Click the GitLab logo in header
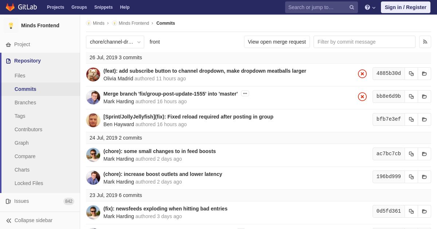 click(21, 7)
